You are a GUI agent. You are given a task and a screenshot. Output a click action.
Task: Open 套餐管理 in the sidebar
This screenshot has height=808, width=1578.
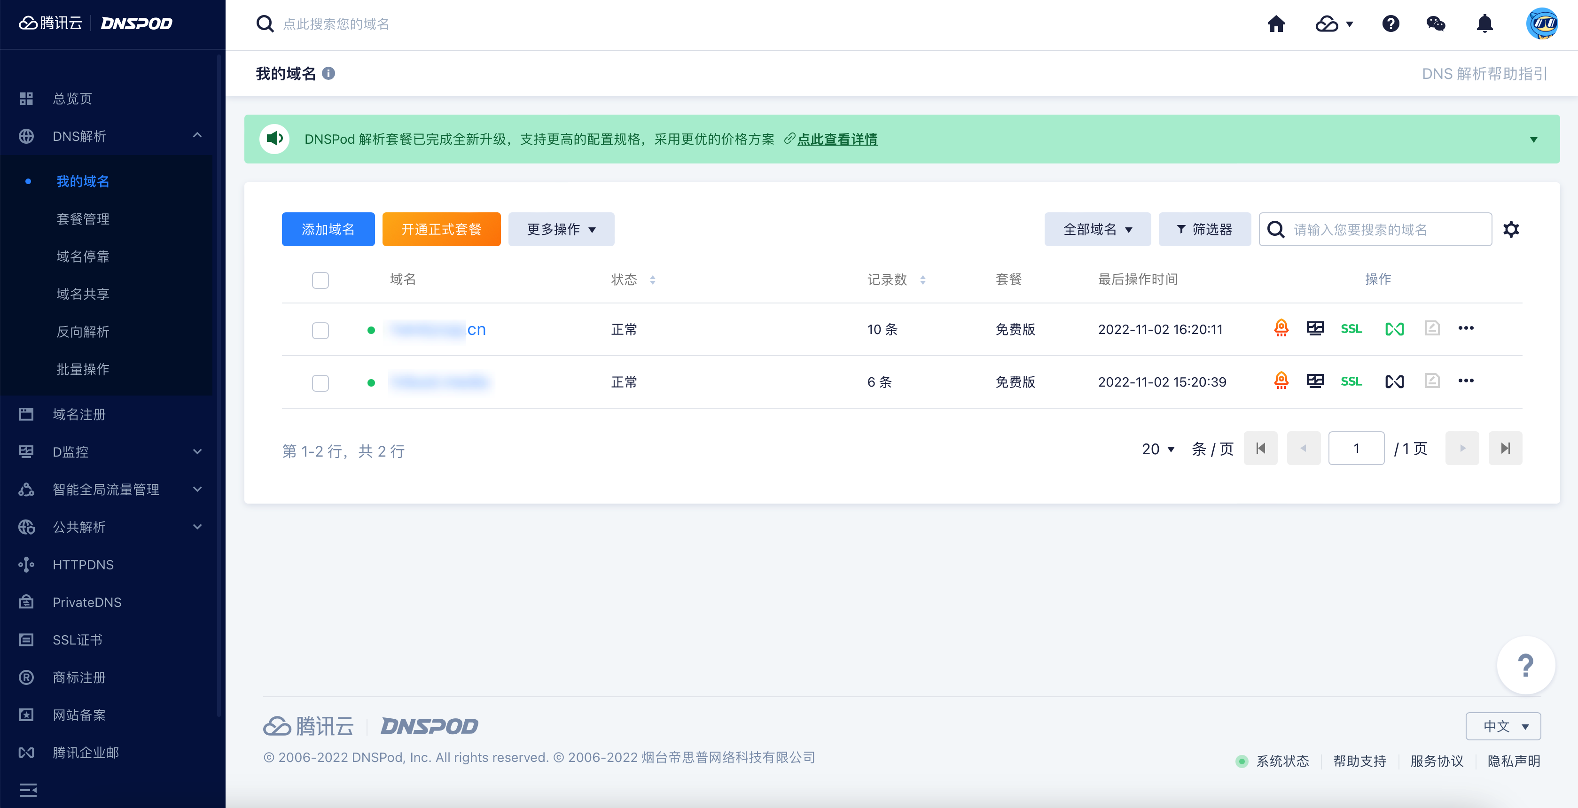coord(83,219)
